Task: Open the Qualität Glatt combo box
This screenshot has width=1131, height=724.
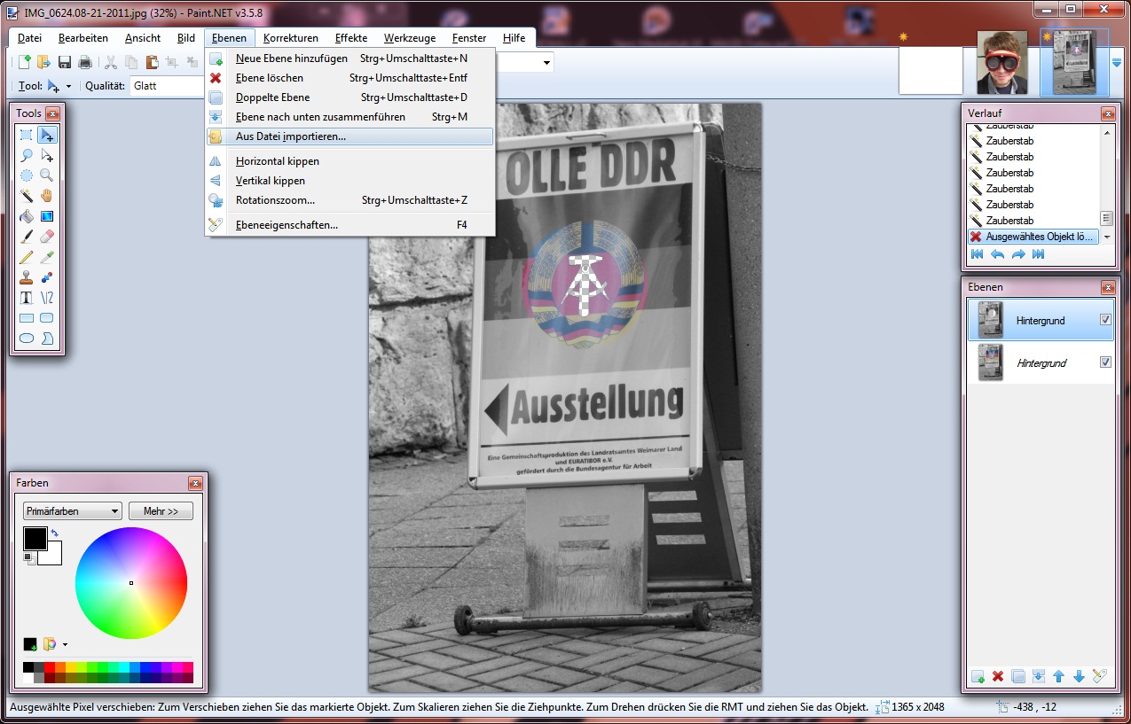Action: point(167,86)
